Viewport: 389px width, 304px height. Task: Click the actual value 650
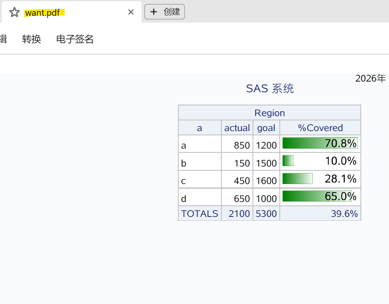(242, 199)
